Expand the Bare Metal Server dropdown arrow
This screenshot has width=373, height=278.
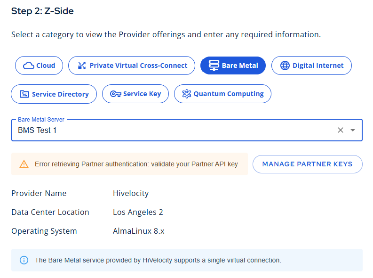click(353, 130)
